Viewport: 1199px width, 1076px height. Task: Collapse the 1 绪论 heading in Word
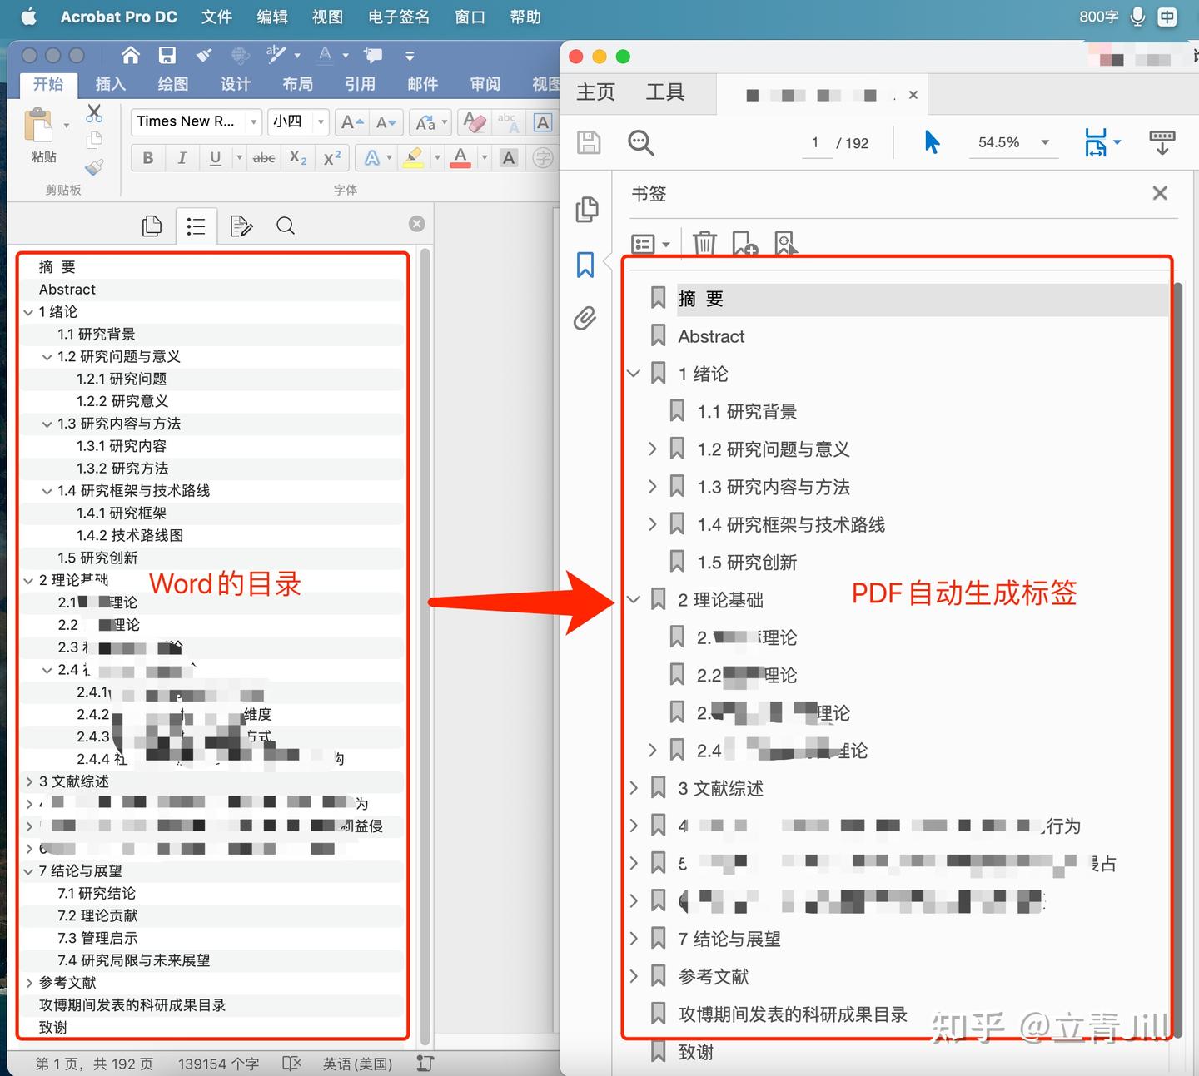[29, 312]
